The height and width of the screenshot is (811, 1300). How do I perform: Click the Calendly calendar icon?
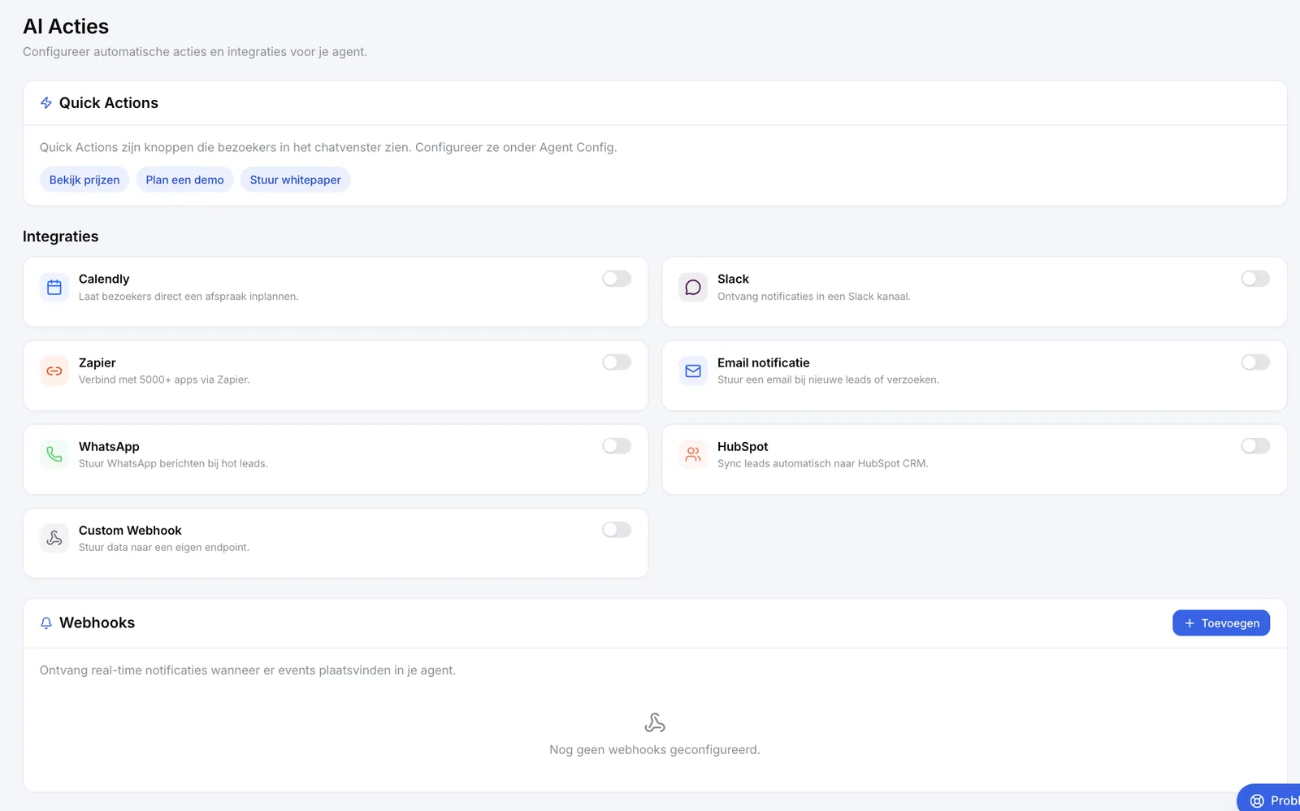point(54,287)
